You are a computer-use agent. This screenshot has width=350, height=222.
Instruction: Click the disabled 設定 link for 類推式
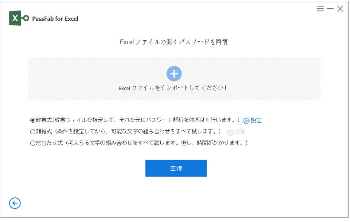240,132
